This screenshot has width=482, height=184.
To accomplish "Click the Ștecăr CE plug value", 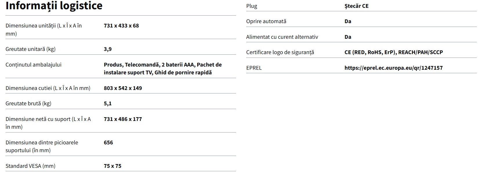I will click(x=356, y=6).
